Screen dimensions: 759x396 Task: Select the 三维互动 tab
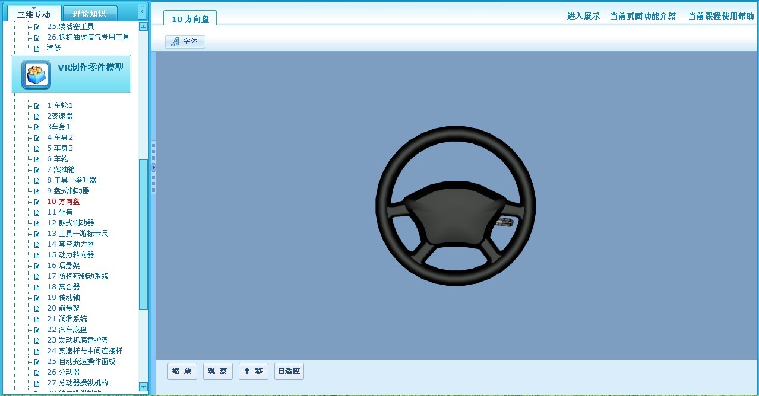(x=34, y=14)
